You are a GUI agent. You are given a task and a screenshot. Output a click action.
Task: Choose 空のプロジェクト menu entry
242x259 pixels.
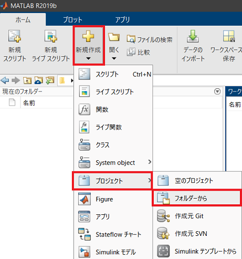click(197, 181)
